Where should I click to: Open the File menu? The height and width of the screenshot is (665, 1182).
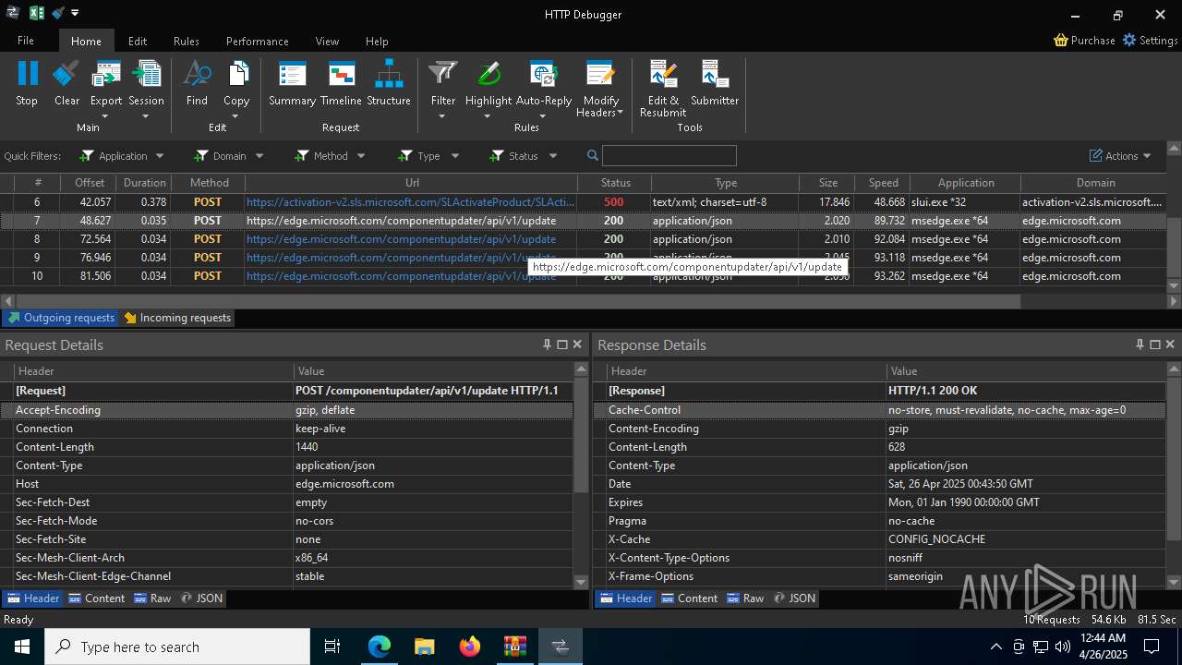click(26, 41)
